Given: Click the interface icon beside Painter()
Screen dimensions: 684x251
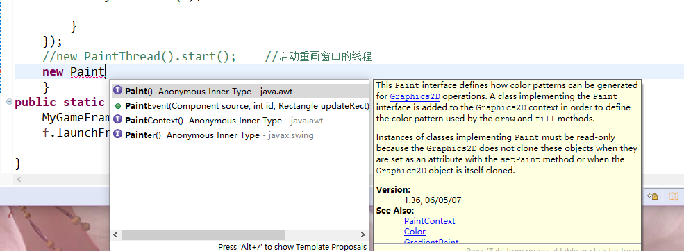Looking at the screenshot, I should pos(118,135).
